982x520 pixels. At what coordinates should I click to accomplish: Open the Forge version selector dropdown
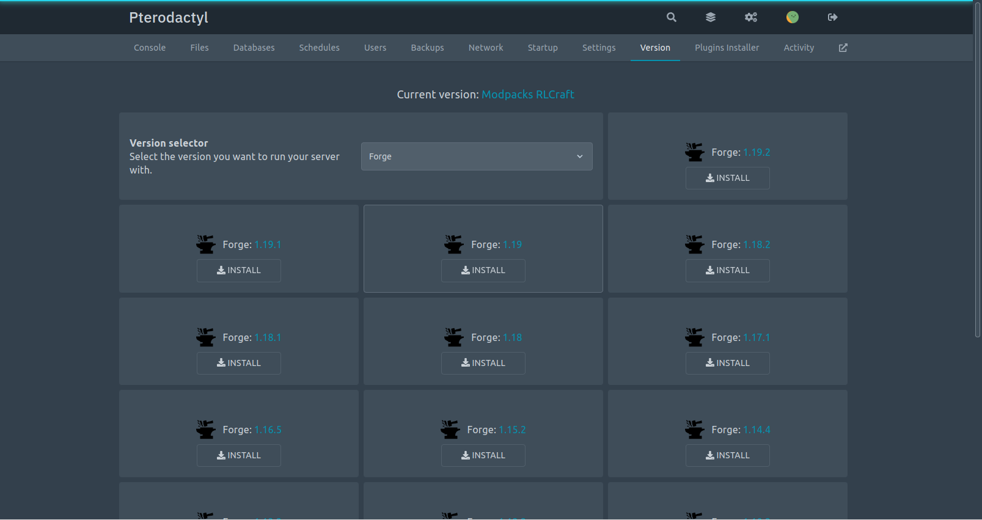pyautogui.click(x=477, y=156)
